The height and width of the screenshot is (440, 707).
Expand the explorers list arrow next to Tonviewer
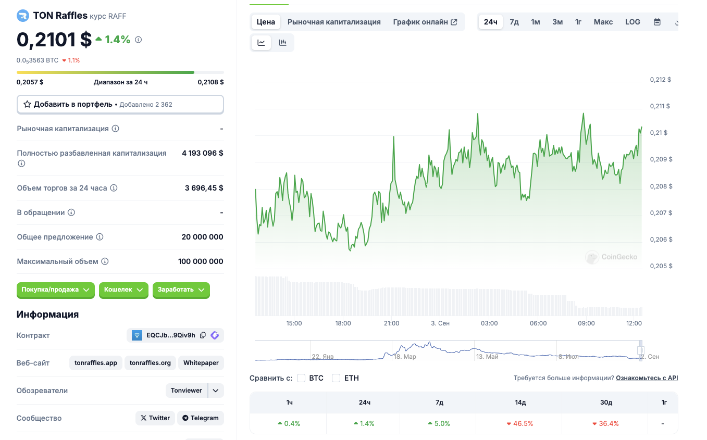pos(216,391)
